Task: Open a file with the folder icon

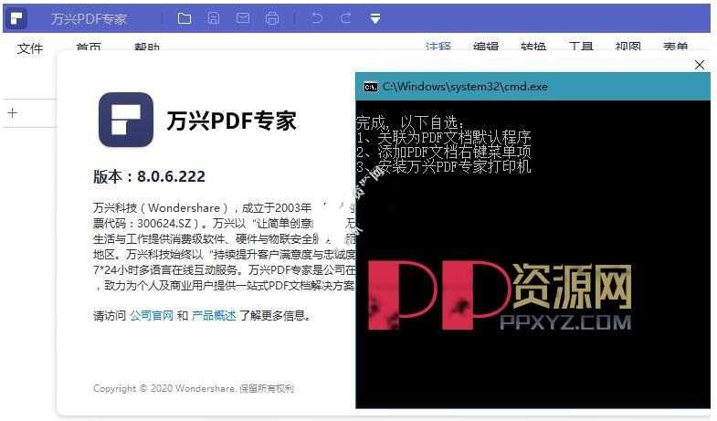Action: [185, 18]
